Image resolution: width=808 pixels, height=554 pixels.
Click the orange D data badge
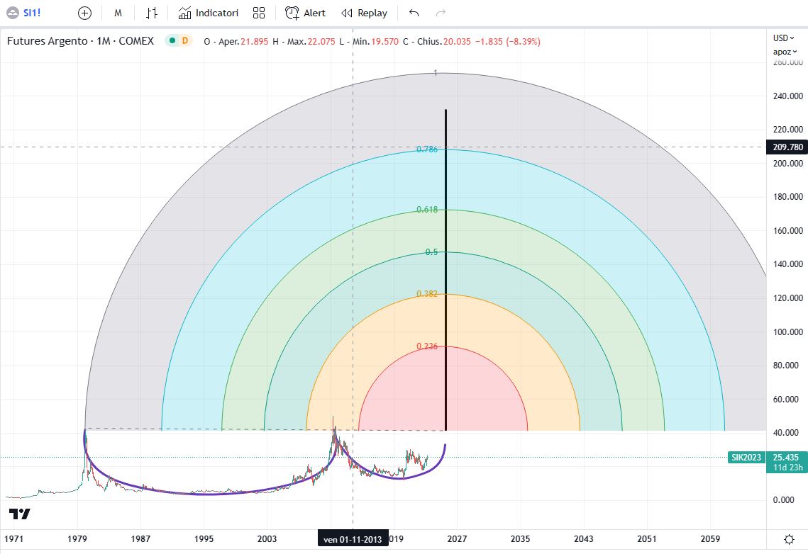184,40
